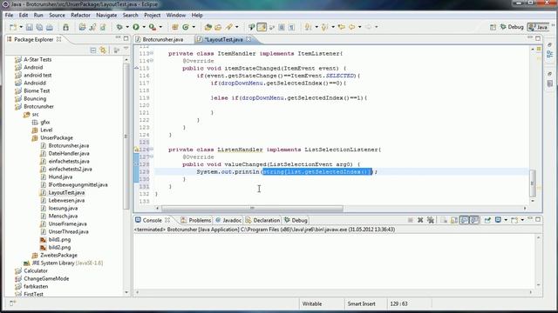Click the Debug bug toolbar icon
Screen dimensions: 558x313
click(119, 27)
